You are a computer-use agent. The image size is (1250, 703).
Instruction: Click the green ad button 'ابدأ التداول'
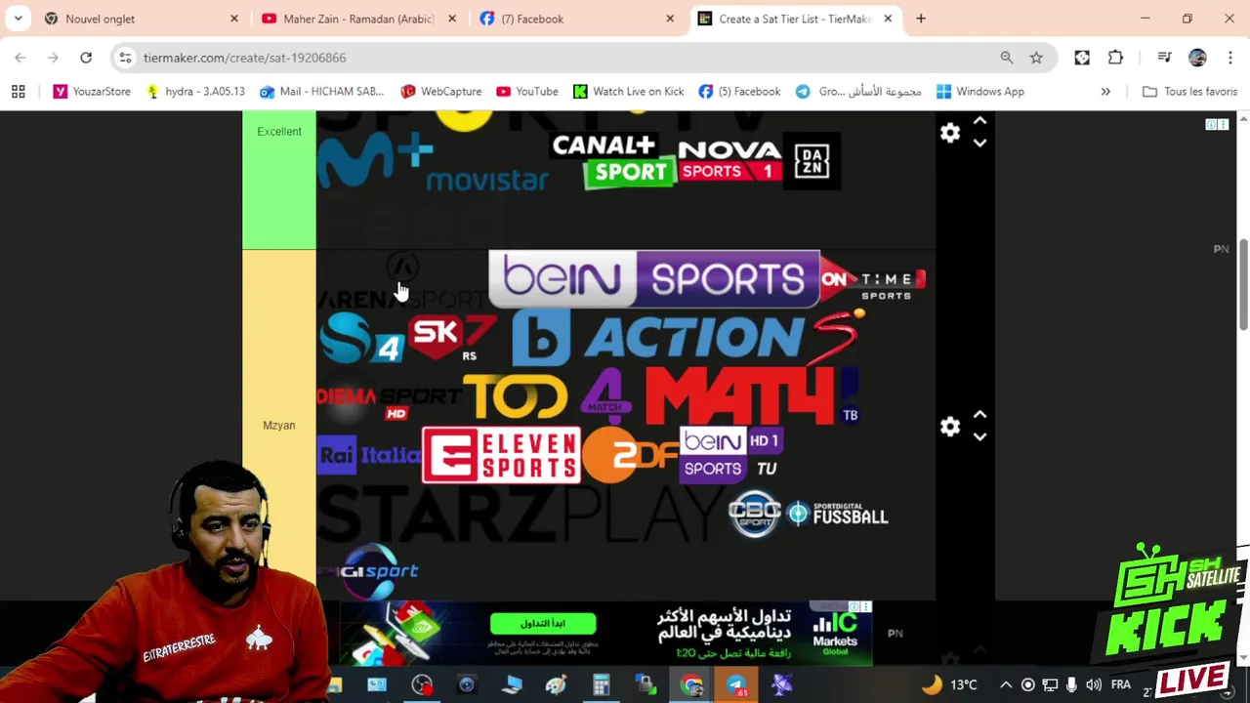point(543,623)
